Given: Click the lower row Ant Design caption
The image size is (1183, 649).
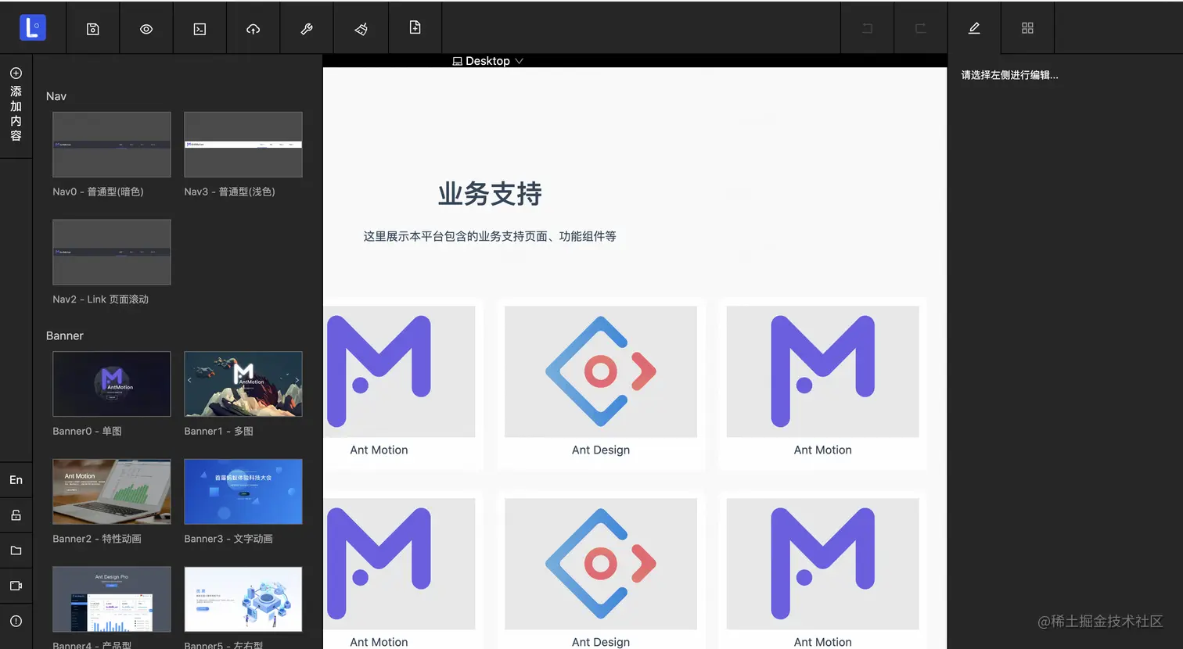Looking at the screenshot, I should pyautogui.click(x=601, y=642).
